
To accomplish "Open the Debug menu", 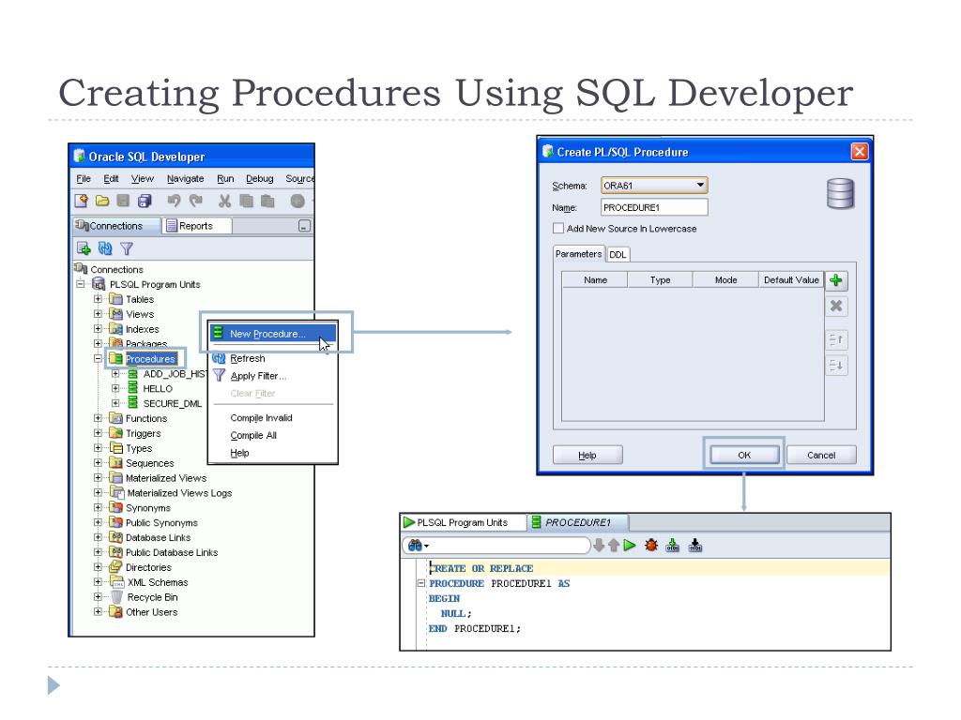I will coord(259,178).
